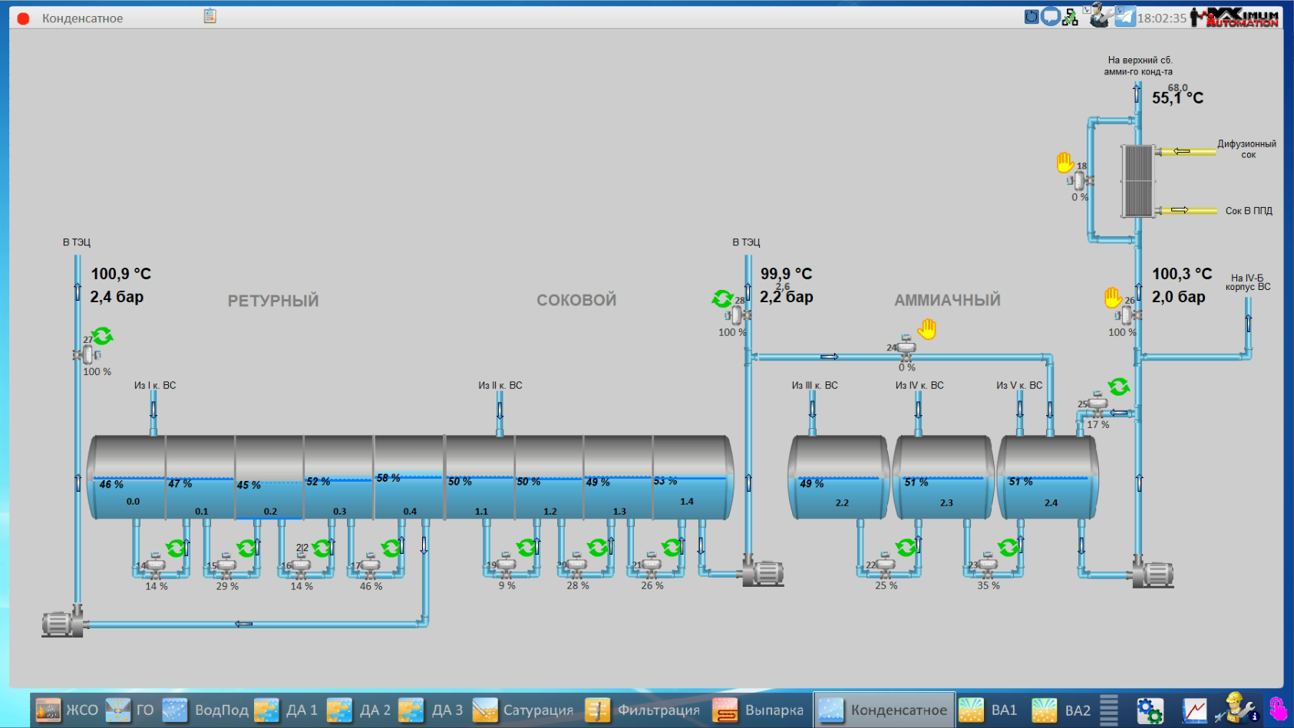This screenshot has width=1294, height=728.
Task: Open the gears settings icon in bottom bar
Action: [x=1149, y=710]
